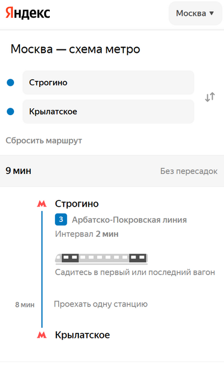Select Крылатское station in route details
Screen dimensions: 224x366
coord(82,335)
